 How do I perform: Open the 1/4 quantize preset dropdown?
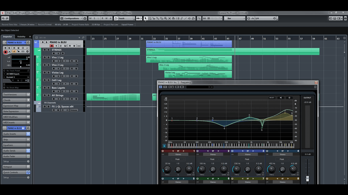(x=266, y=18)
